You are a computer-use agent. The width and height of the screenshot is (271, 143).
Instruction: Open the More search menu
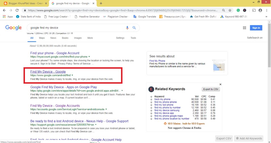[x=90, y=38]
